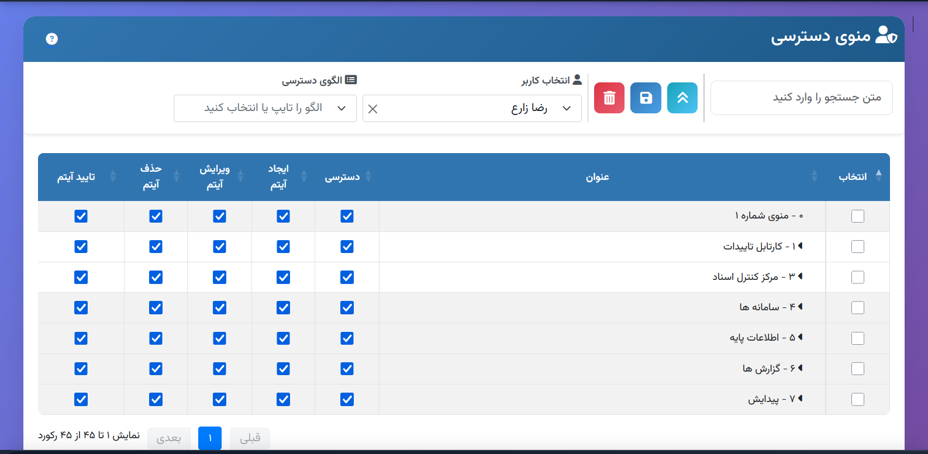Image resolution: width=928 pixels, height=454 pixels.
Task: Expand the گزارش ها tree row
Action: (x=800, y=368)
